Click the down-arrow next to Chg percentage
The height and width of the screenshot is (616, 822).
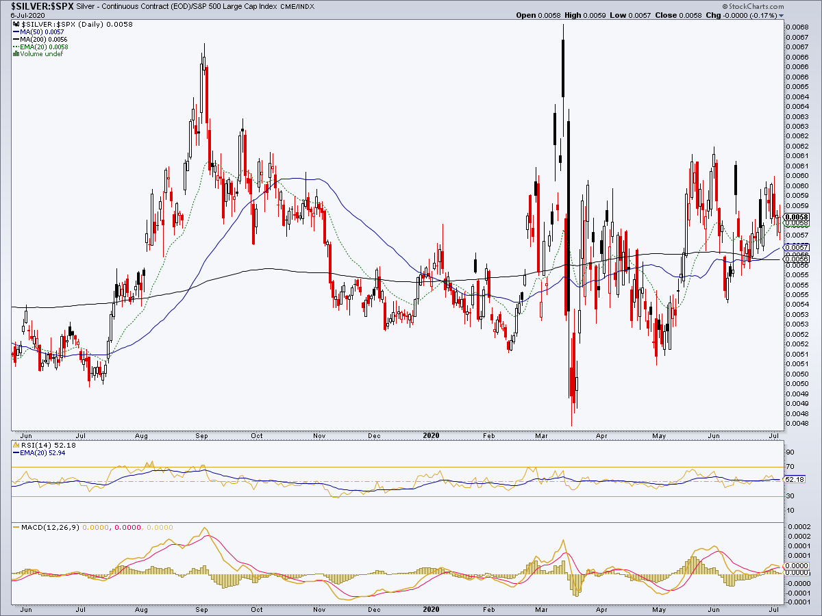pyautogui.click(x=782, y=15)
